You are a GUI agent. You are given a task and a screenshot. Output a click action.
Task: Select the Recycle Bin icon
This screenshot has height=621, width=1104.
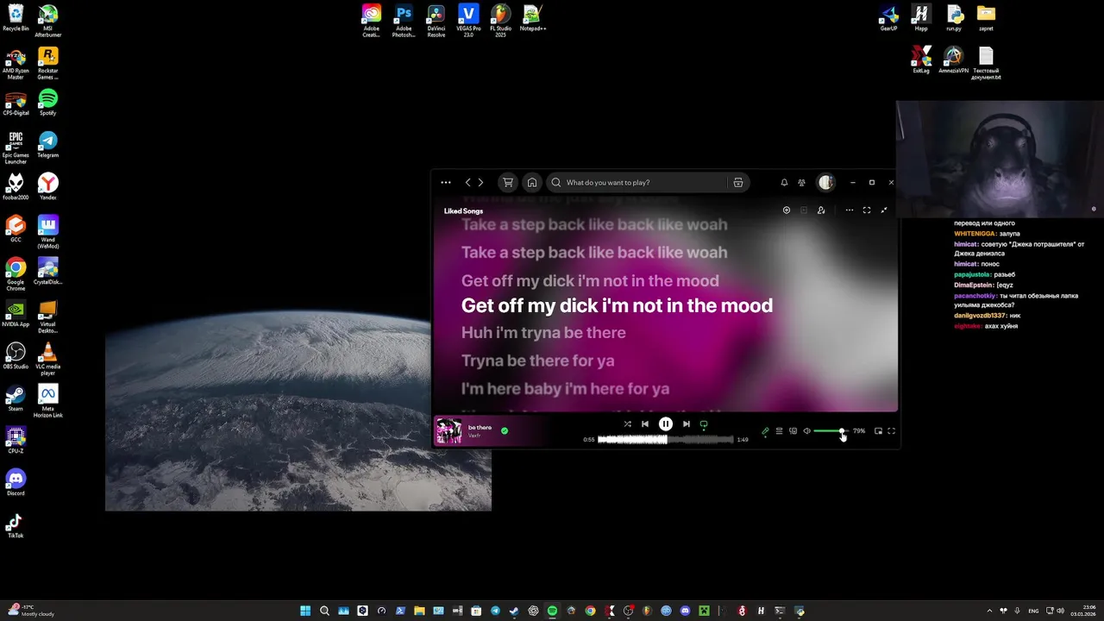[16, 18]
